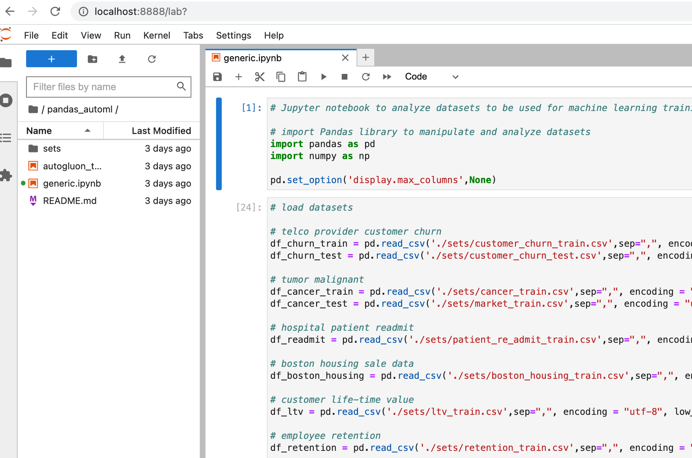Click the df_boston_housing code line
The image size is (692, 458).
coord(481,376)
